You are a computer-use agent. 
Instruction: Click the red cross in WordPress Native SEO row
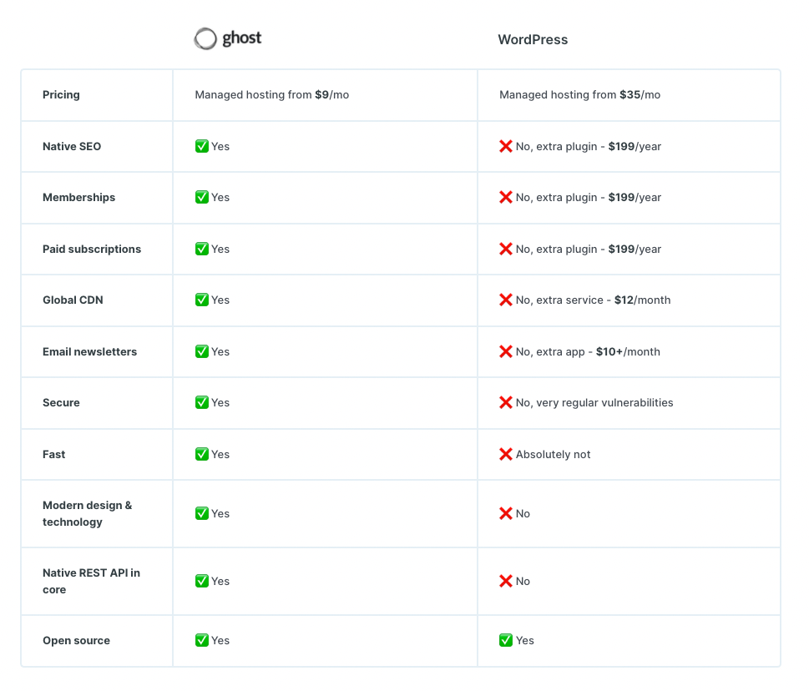click(x=506, y=145)
